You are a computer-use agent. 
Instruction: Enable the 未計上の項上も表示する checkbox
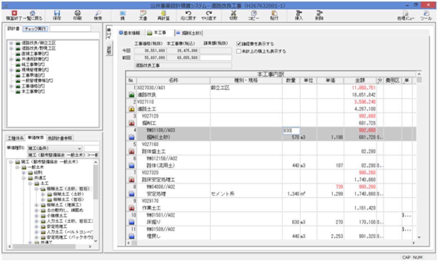click(x=239, y=51)
